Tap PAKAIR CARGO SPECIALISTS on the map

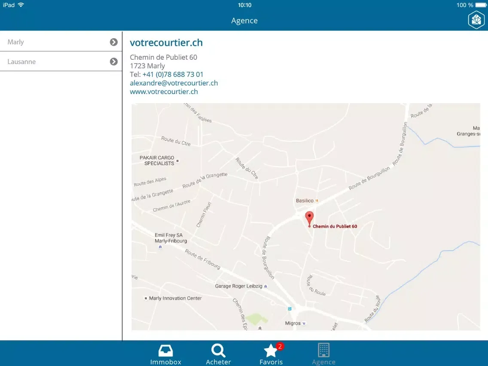tap(159, 161)
